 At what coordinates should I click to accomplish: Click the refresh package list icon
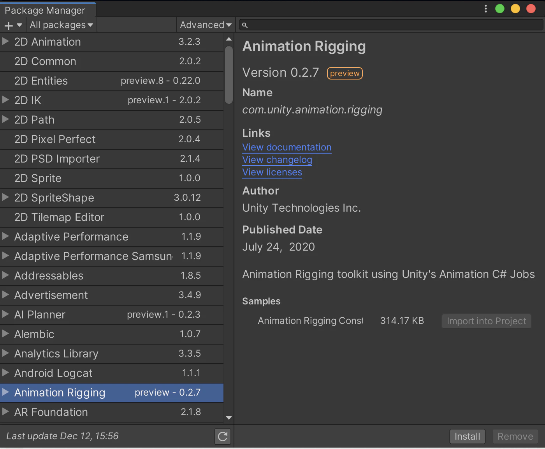tap(223, 437)
